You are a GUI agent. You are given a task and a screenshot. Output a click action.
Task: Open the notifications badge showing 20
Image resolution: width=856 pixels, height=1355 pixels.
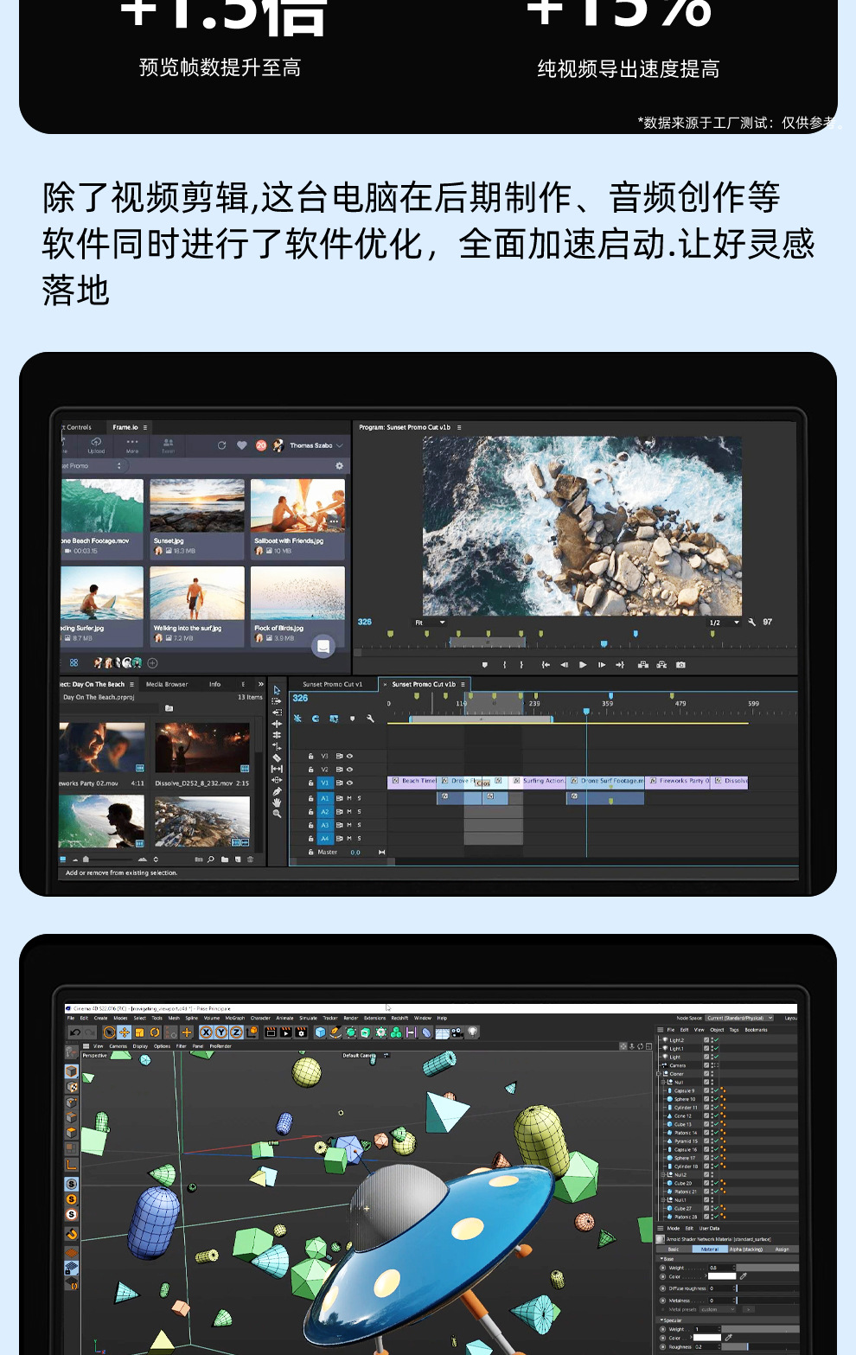261,445
